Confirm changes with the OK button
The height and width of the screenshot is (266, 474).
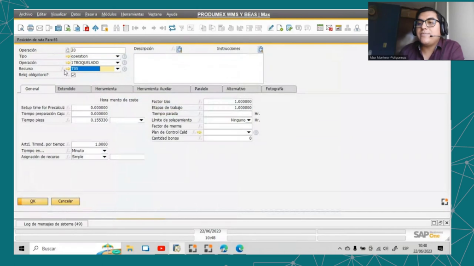click(x=32, y=201)
